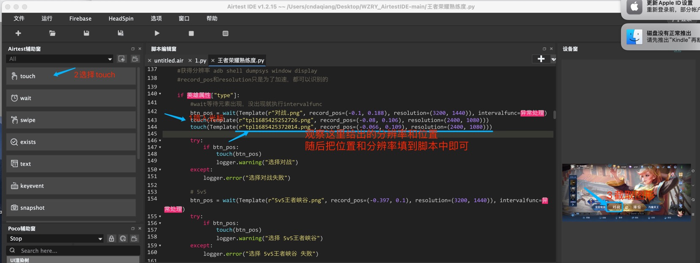Click the 排位 button in the device screen
The image size is (700, 263).
(x=637, y=207)
